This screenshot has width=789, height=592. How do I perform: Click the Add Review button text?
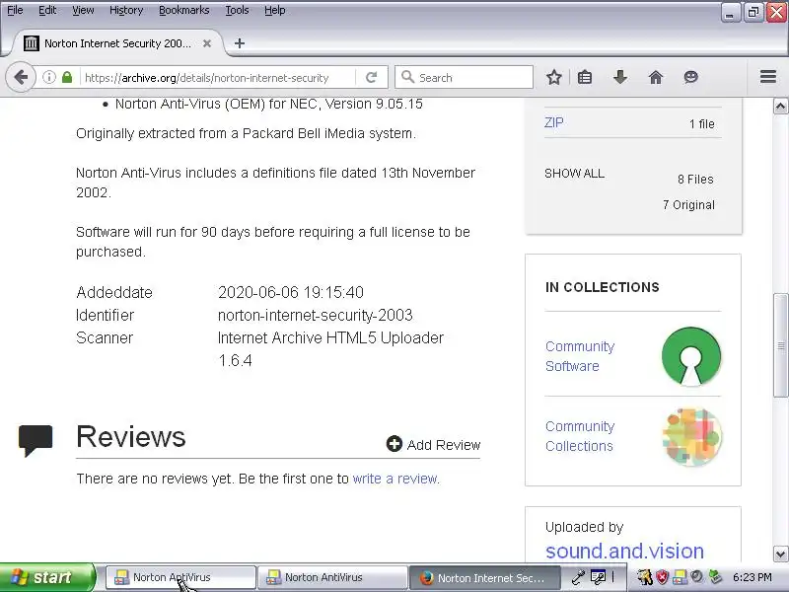click(443, 445)
